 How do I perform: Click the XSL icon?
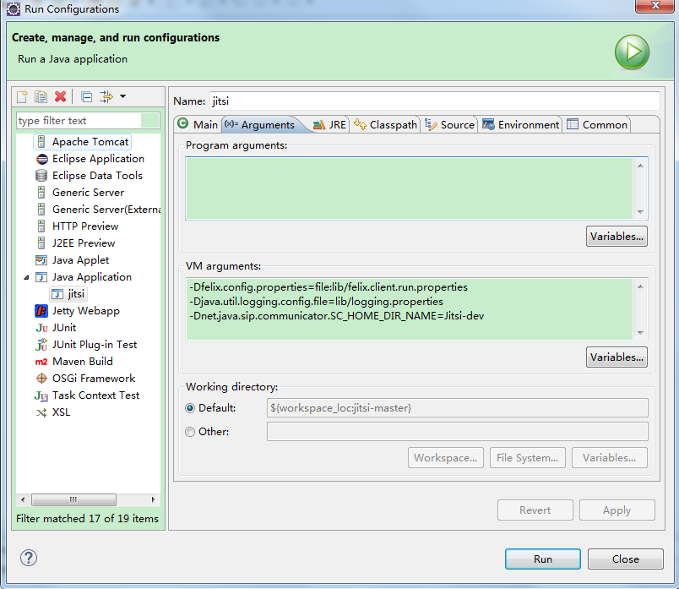coord(41,412)
